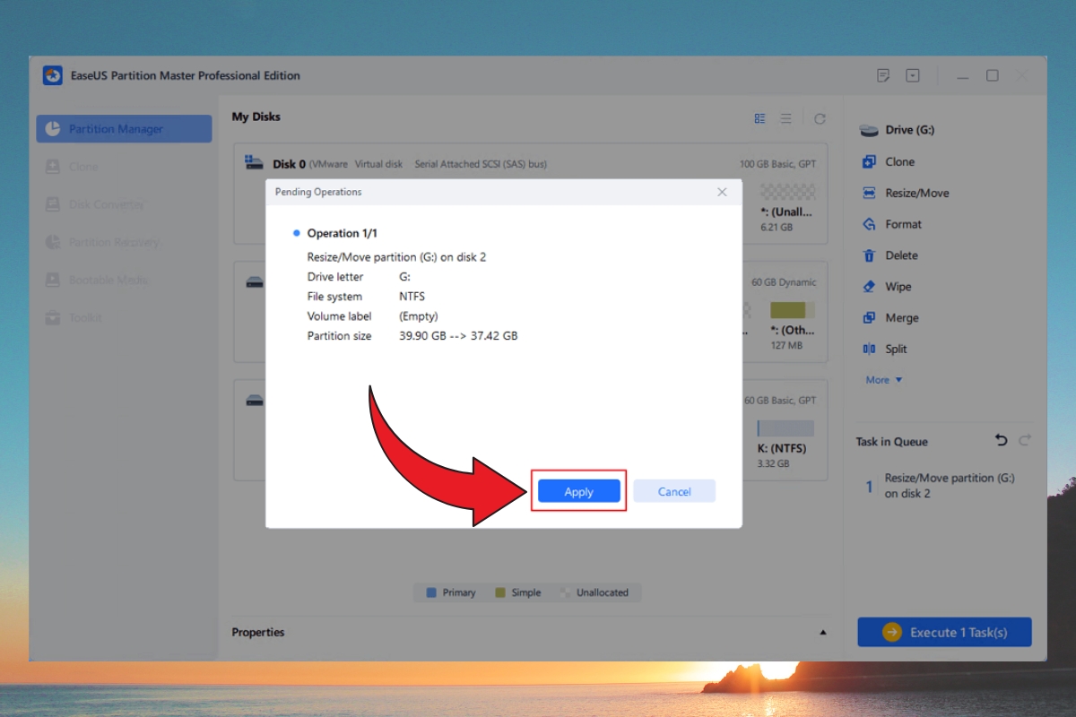Viewport: 1076px width, 717px height.
Task: Redo the queued task
Action: [x=1025, y=440]
